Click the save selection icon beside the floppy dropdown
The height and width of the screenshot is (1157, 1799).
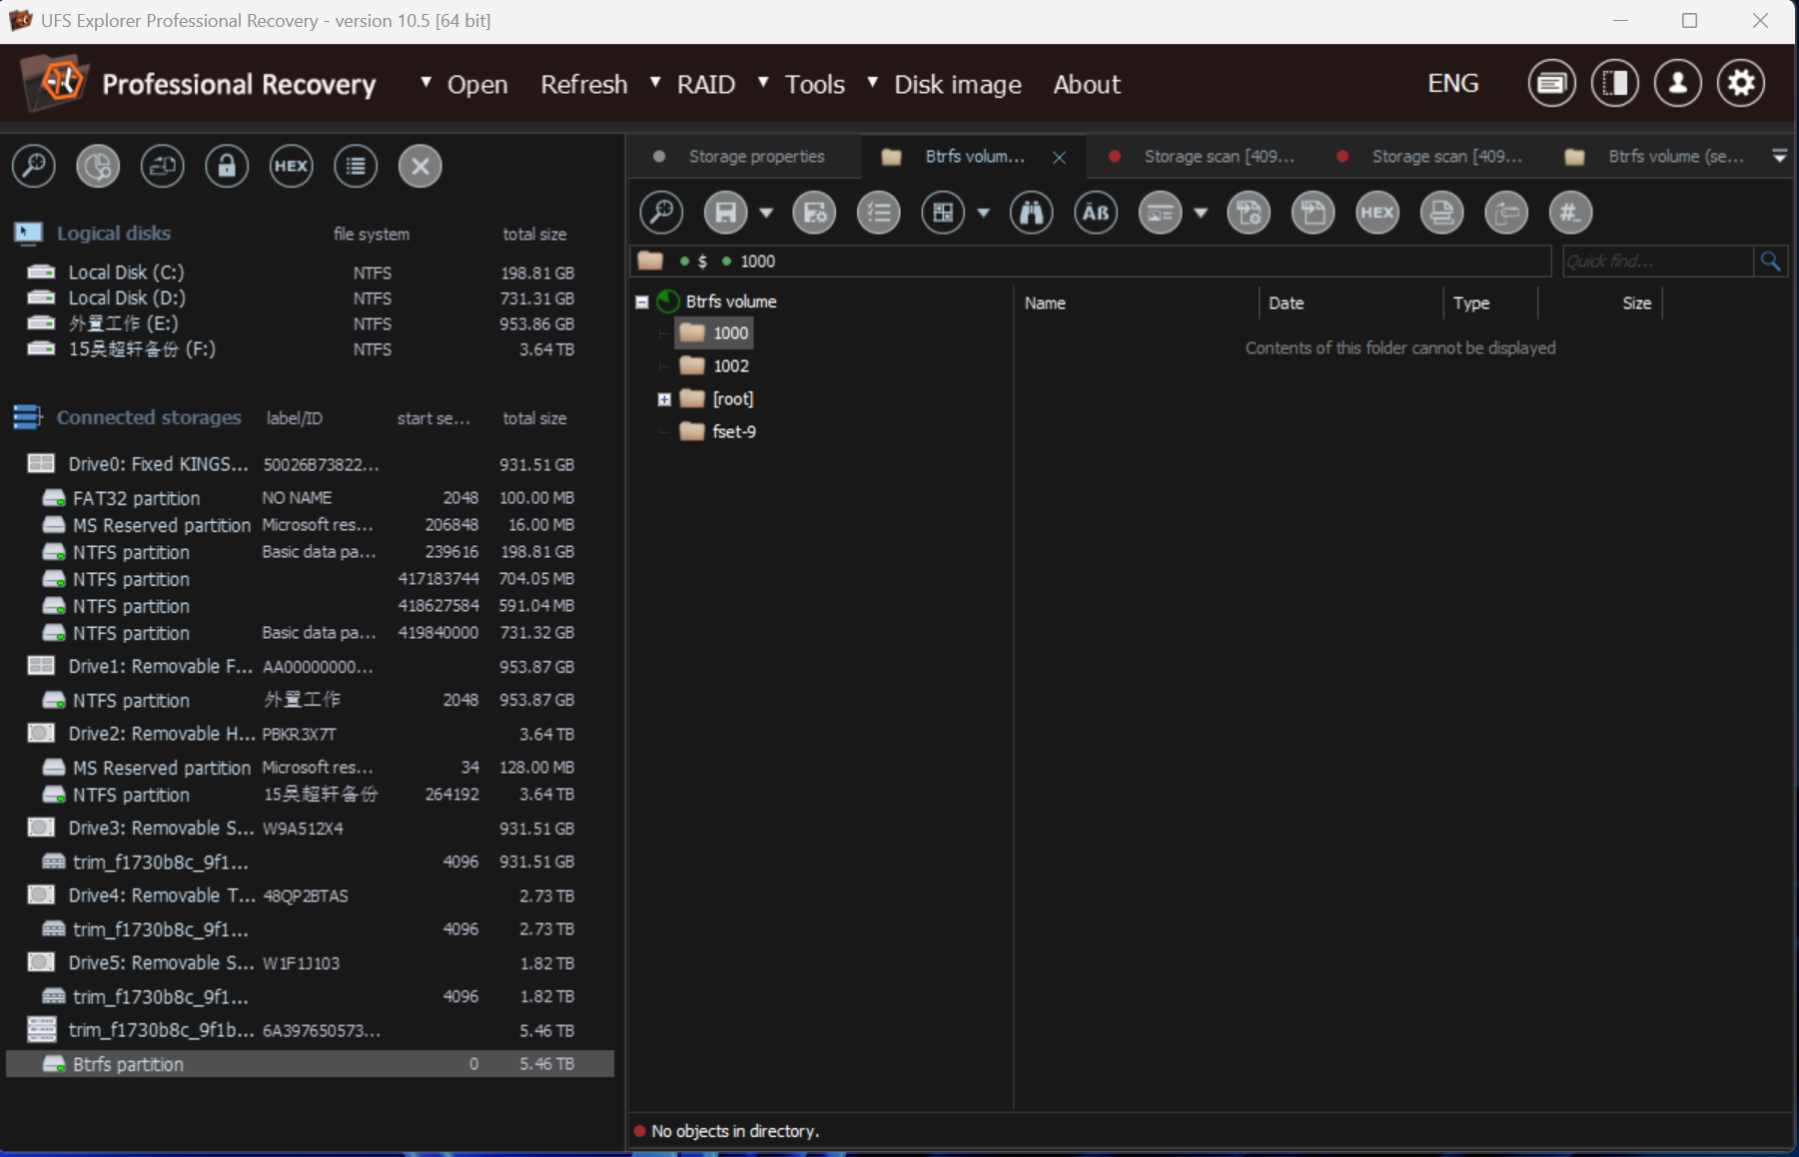coord(815,213)
